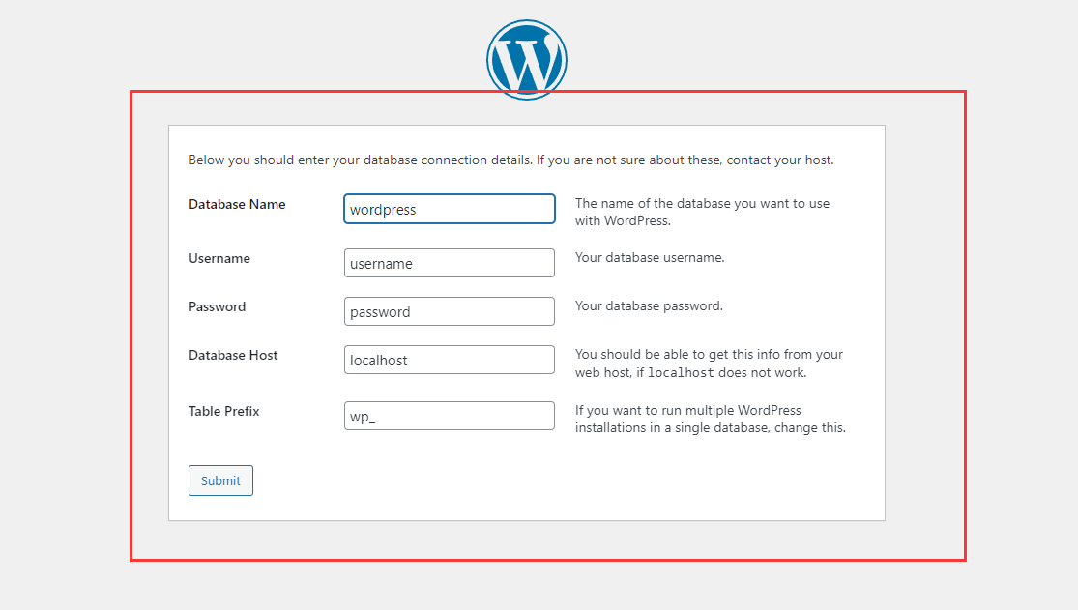This screenshot has width=1078, height=610.
Task: Click into the Username text box
Action: click(x=449, y=263)
